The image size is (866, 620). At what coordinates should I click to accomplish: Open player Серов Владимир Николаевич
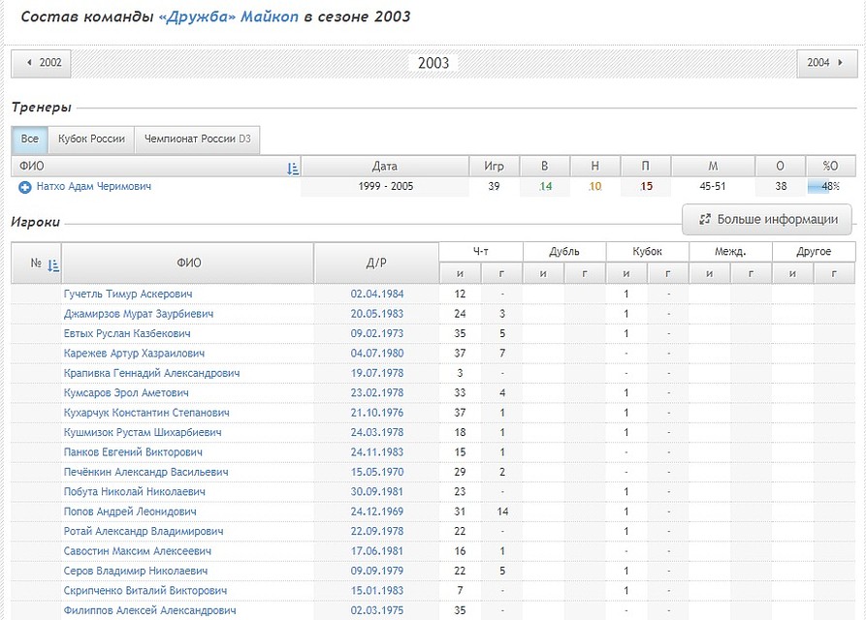pos(136,572)
